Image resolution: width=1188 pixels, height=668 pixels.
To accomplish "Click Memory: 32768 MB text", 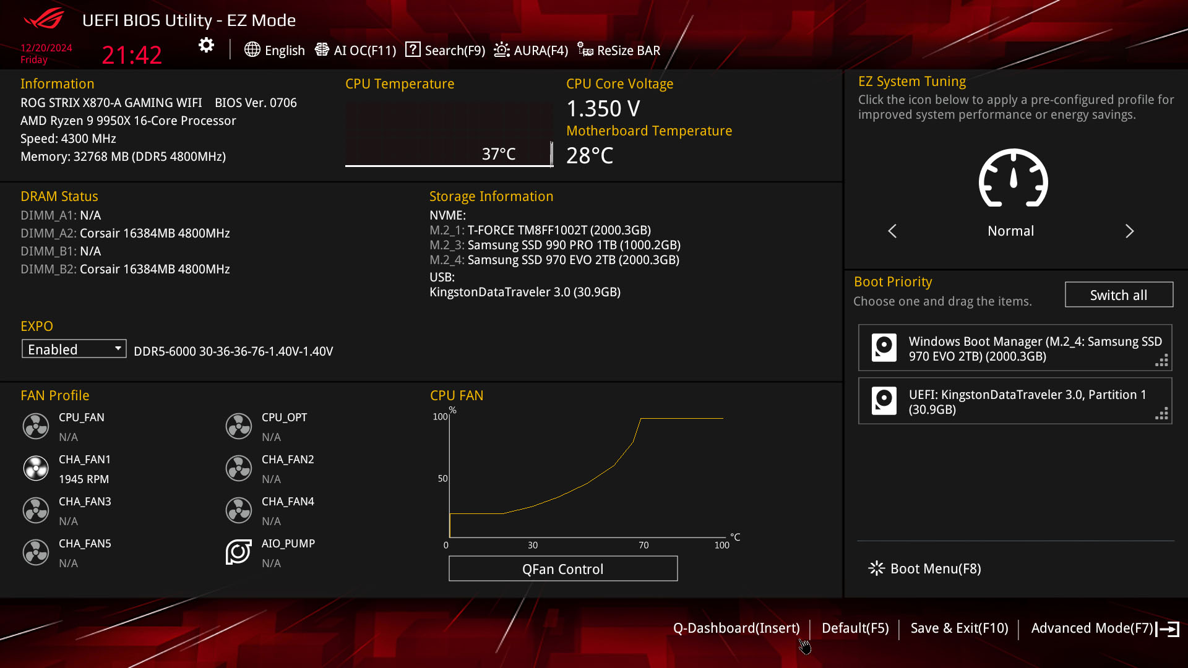I will click(123, 156).
